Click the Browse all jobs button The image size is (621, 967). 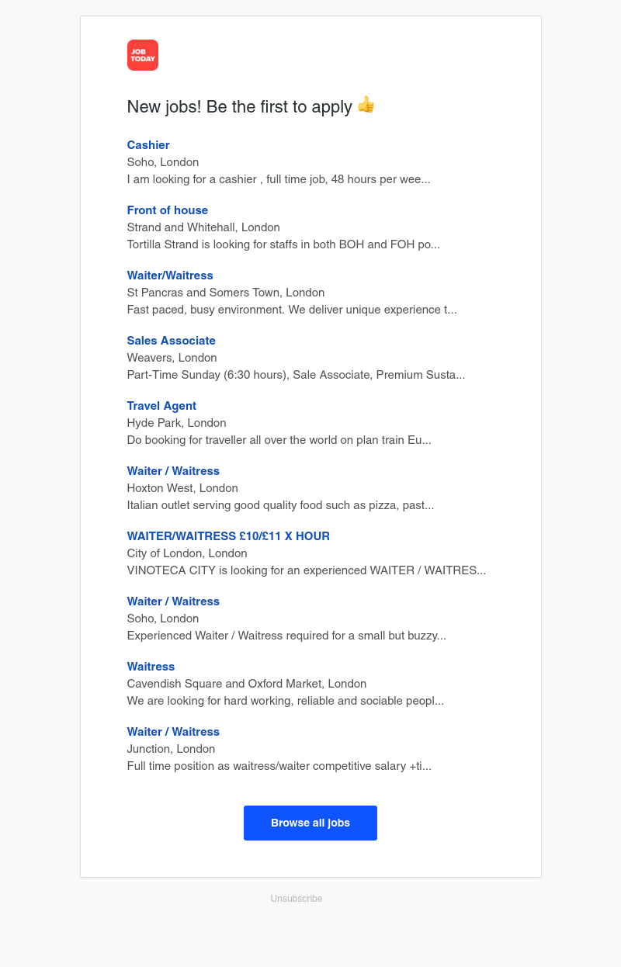310,823
